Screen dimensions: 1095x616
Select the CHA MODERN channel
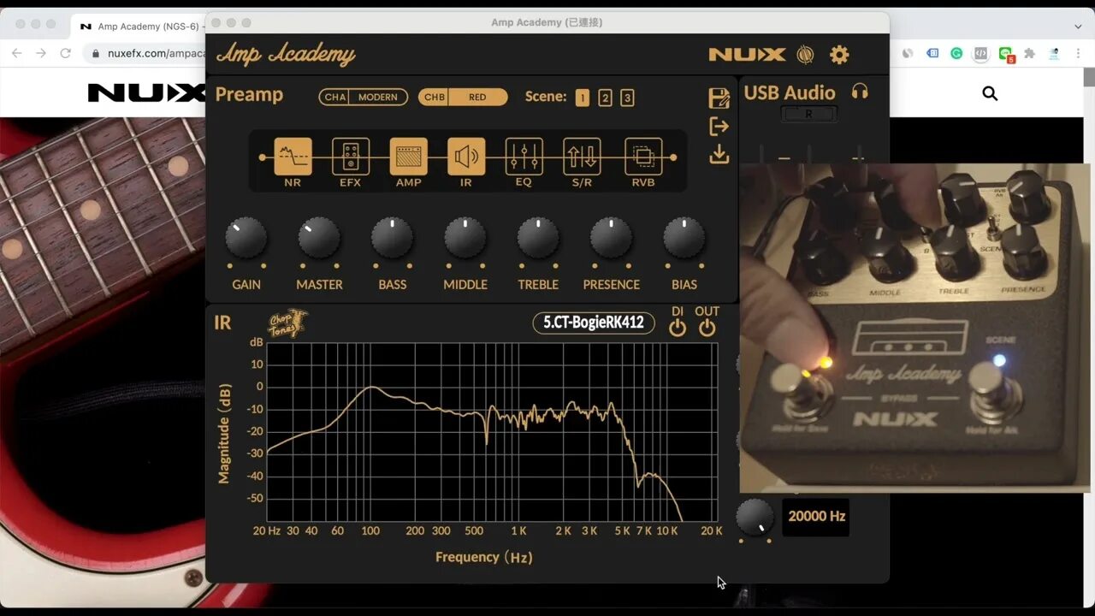[x=363, y=98]
